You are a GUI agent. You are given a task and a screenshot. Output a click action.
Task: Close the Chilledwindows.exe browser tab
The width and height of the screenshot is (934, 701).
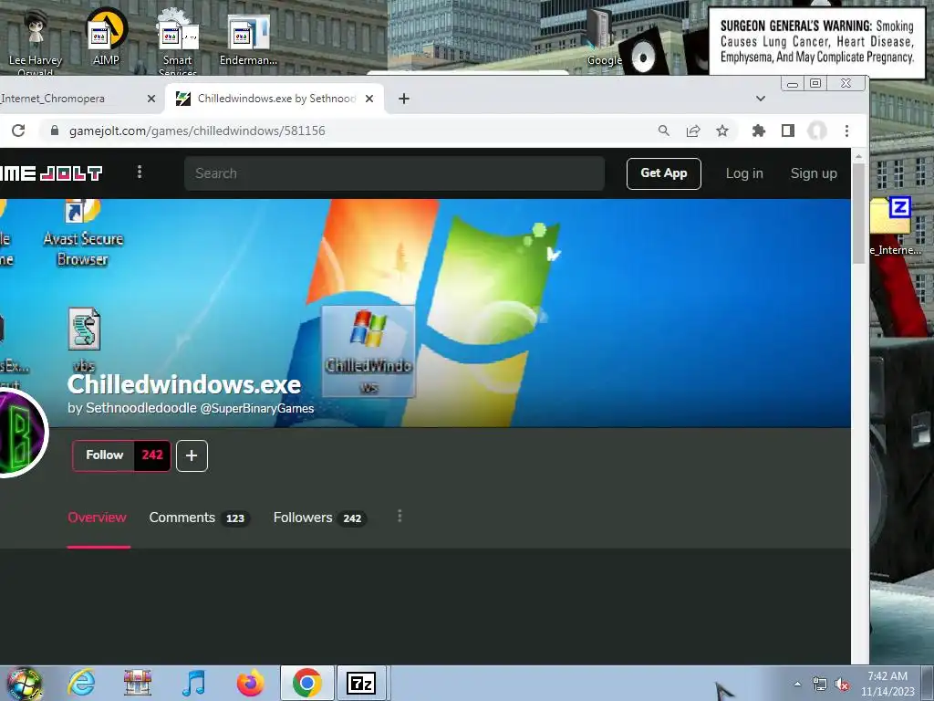click(369, 99)
